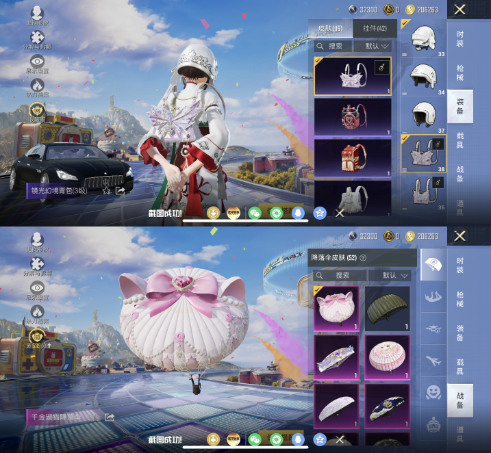Viewport: 491px width, 453px height.
Task: Open the grenade skin subcategory icon
Action: [433, 424]
